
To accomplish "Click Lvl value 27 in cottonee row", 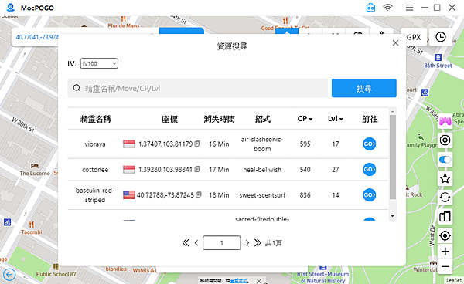I will pyautogui.click(x=336, y=170).
